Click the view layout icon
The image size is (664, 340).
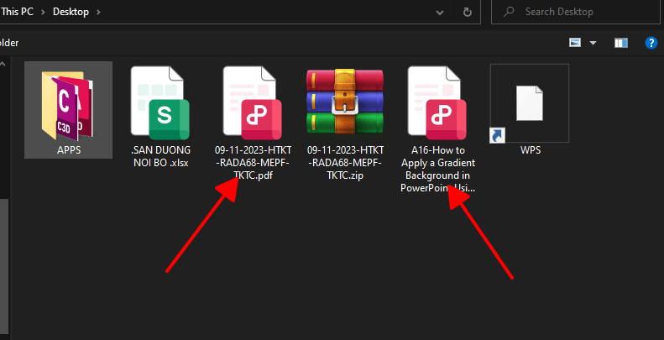pyautogui.click(x=575, y=43)
